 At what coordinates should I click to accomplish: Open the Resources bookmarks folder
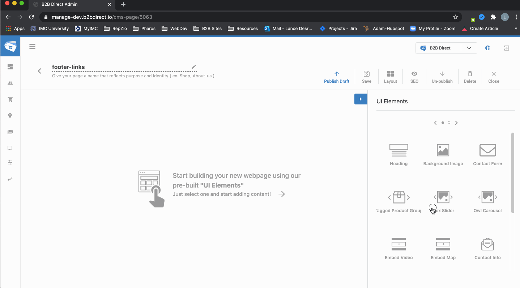coord(243,29)
